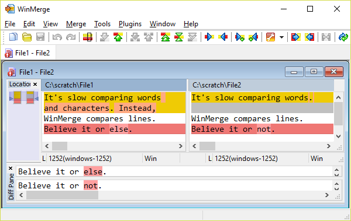Screen dimensions: 351x221
Task: Center on the current difference icon
Action: point(179,37)
